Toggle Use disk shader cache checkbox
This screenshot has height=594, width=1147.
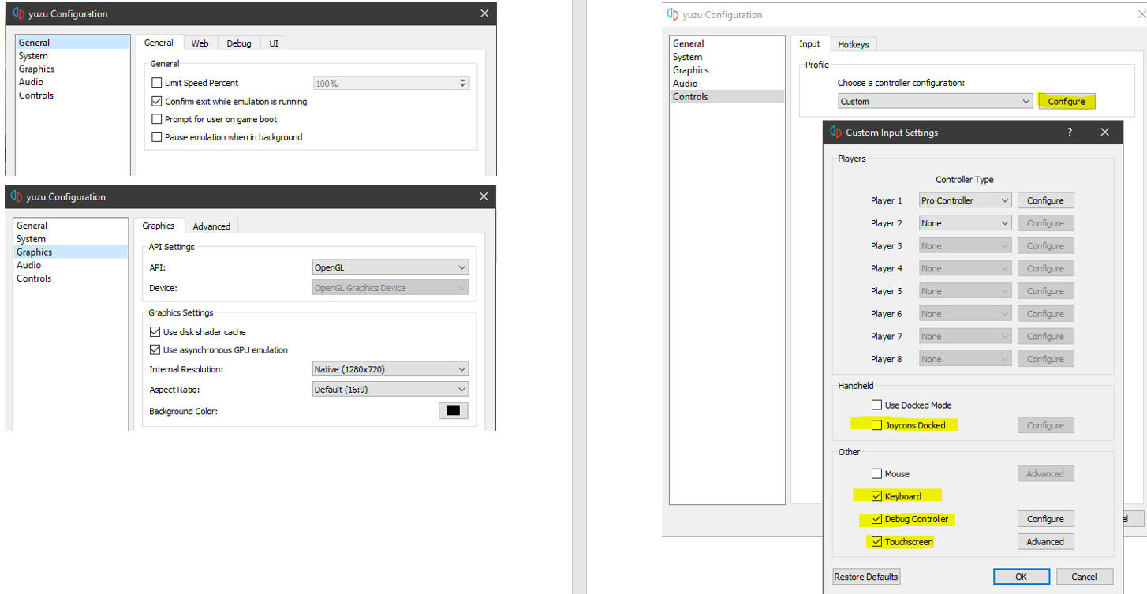155,332
